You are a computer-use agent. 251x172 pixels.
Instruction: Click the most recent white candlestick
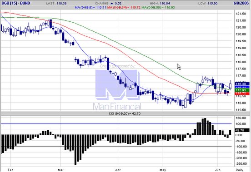pyautogui.click(x=231, y=85)
